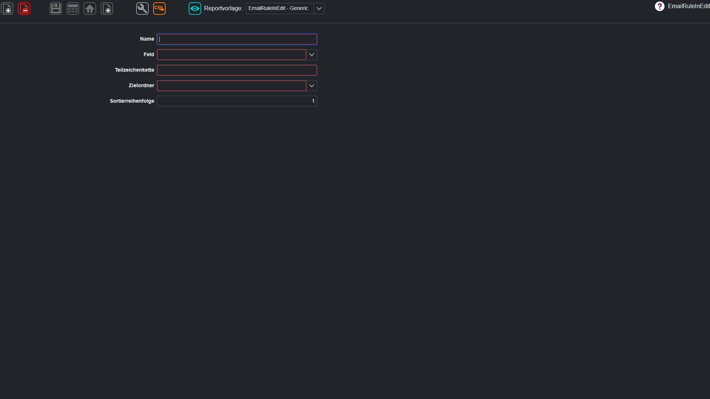Image resolution: width=710 pixels, height=399 pixels.
Task: Select the EmailRuleInEdit - Generic combo box
Action: click(280, 8)
